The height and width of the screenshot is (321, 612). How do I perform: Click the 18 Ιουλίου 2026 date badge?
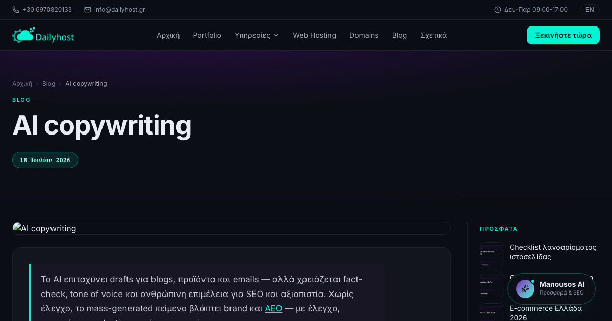45,160
